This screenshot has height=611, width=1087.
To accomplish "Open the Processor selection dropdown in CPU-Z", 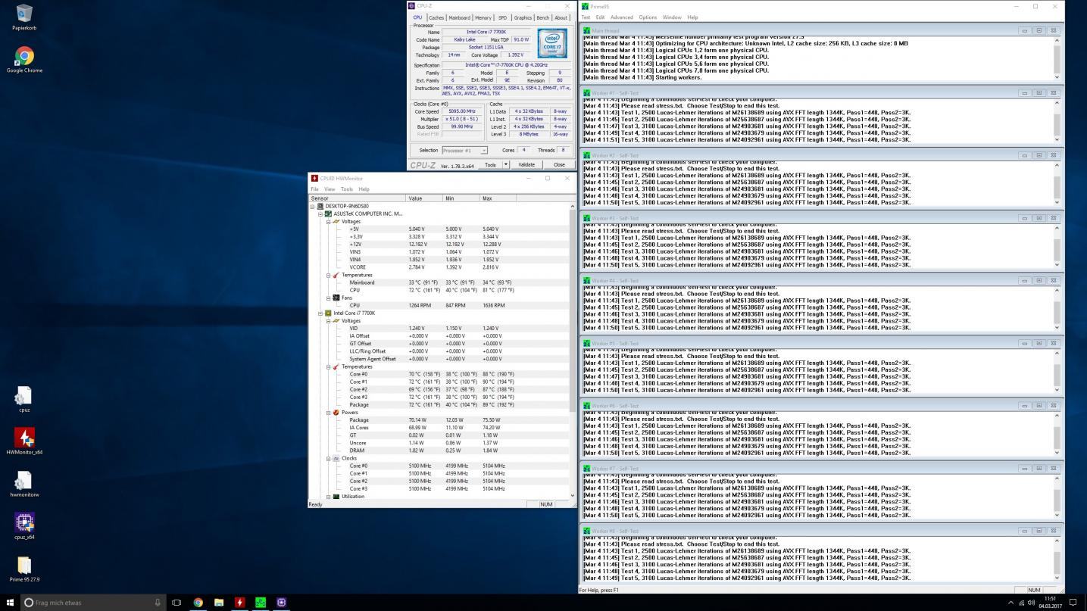I will coord(464,151).
